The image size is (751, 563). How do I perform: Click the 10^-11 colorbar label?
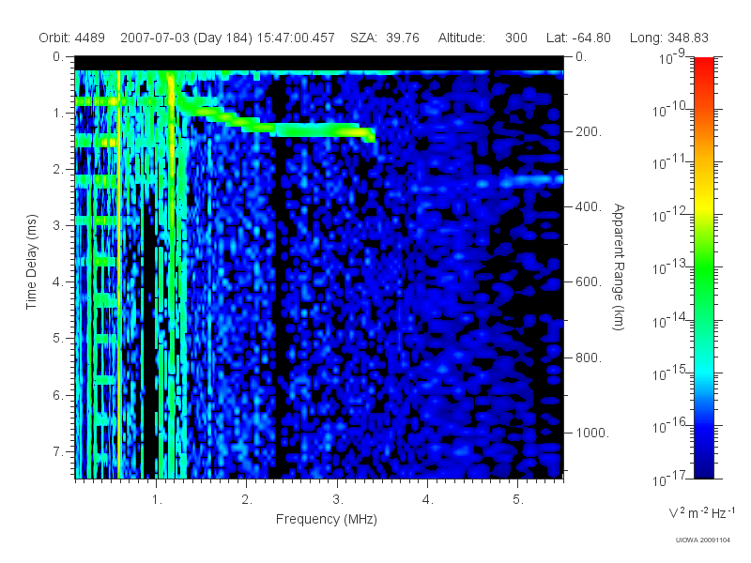[669, 162]
